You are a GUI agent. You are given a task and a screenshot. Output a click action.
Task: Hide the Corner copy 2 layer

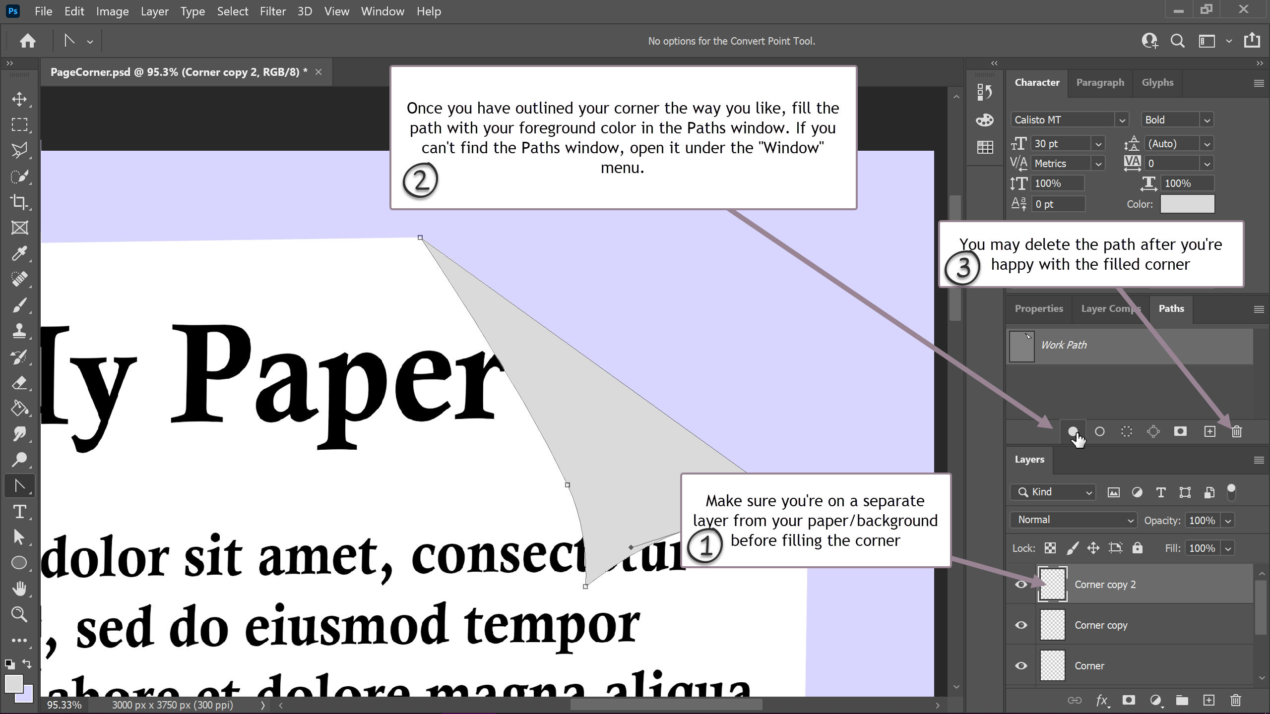pyautogui.click(x=1021, y=585)
